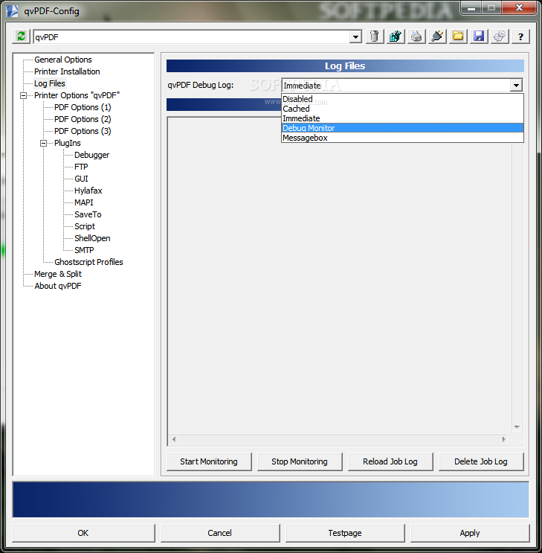542x553 pixels.
Task: Collapse the Printer Options "qvPDF" tree node
Action: [x=24, y=95]
